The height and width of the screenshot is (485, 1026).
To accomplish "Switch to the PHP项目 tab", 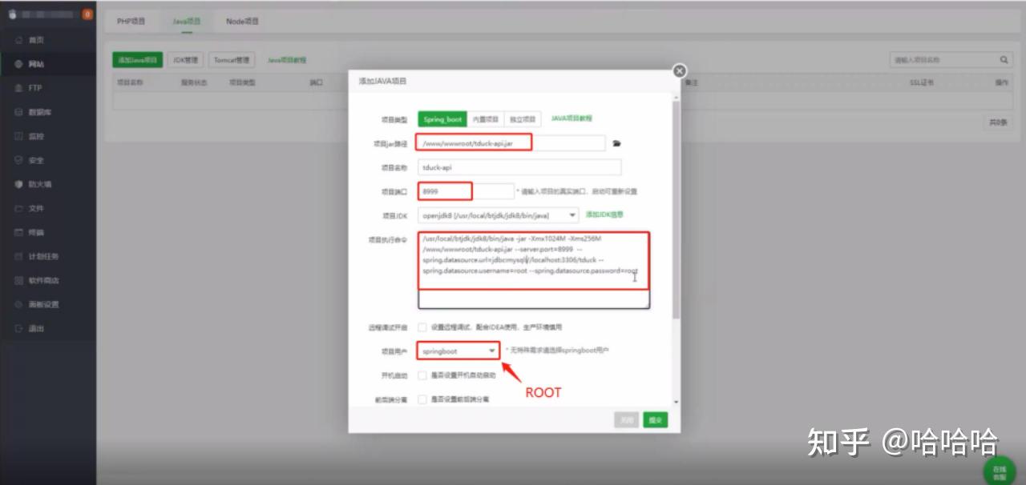I will pyautogui.click(x=131, y=22).
